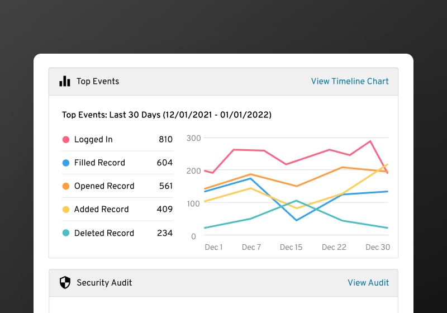Click the teal Deleted Record legend dot
This screenshot has height=313, width=447.
pos(66,233)
